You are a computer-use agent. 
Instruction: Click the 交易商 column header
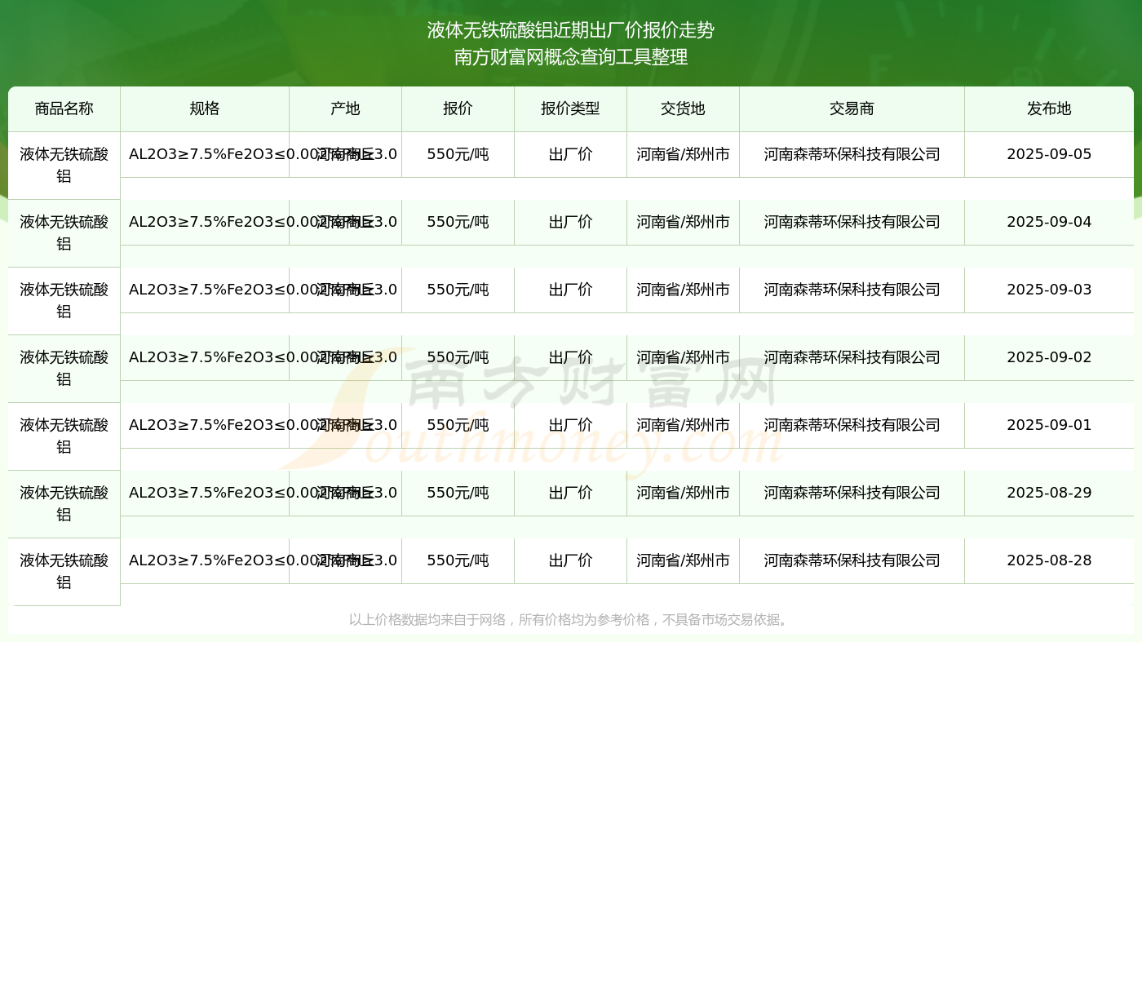coord(852,108)
